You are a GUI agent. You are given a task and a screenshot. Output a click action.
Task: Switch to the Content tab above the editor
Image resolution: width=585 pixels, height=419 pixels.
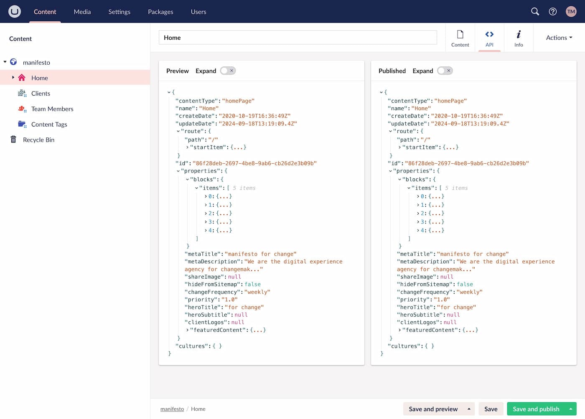click(x=460, y=38)
